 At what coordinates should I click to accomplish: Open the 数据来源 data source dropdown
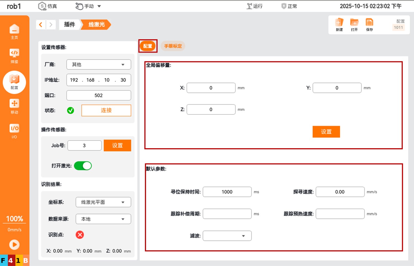click(x=103, y=219)
